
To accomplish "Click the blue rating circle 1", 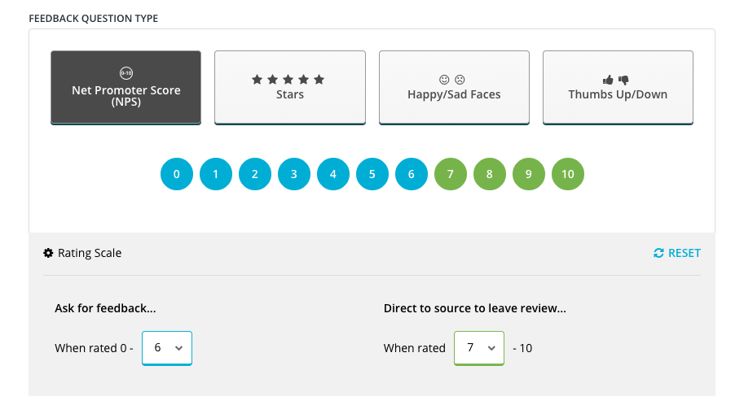I will [216, 174].
